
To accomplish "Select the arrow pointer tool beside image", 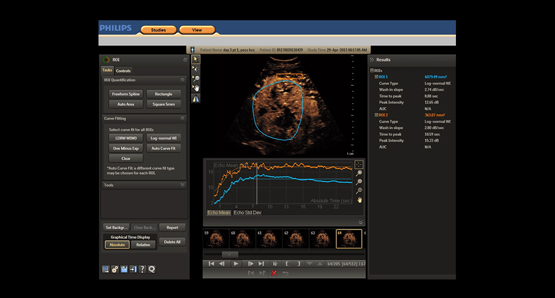I will point(196,59).
